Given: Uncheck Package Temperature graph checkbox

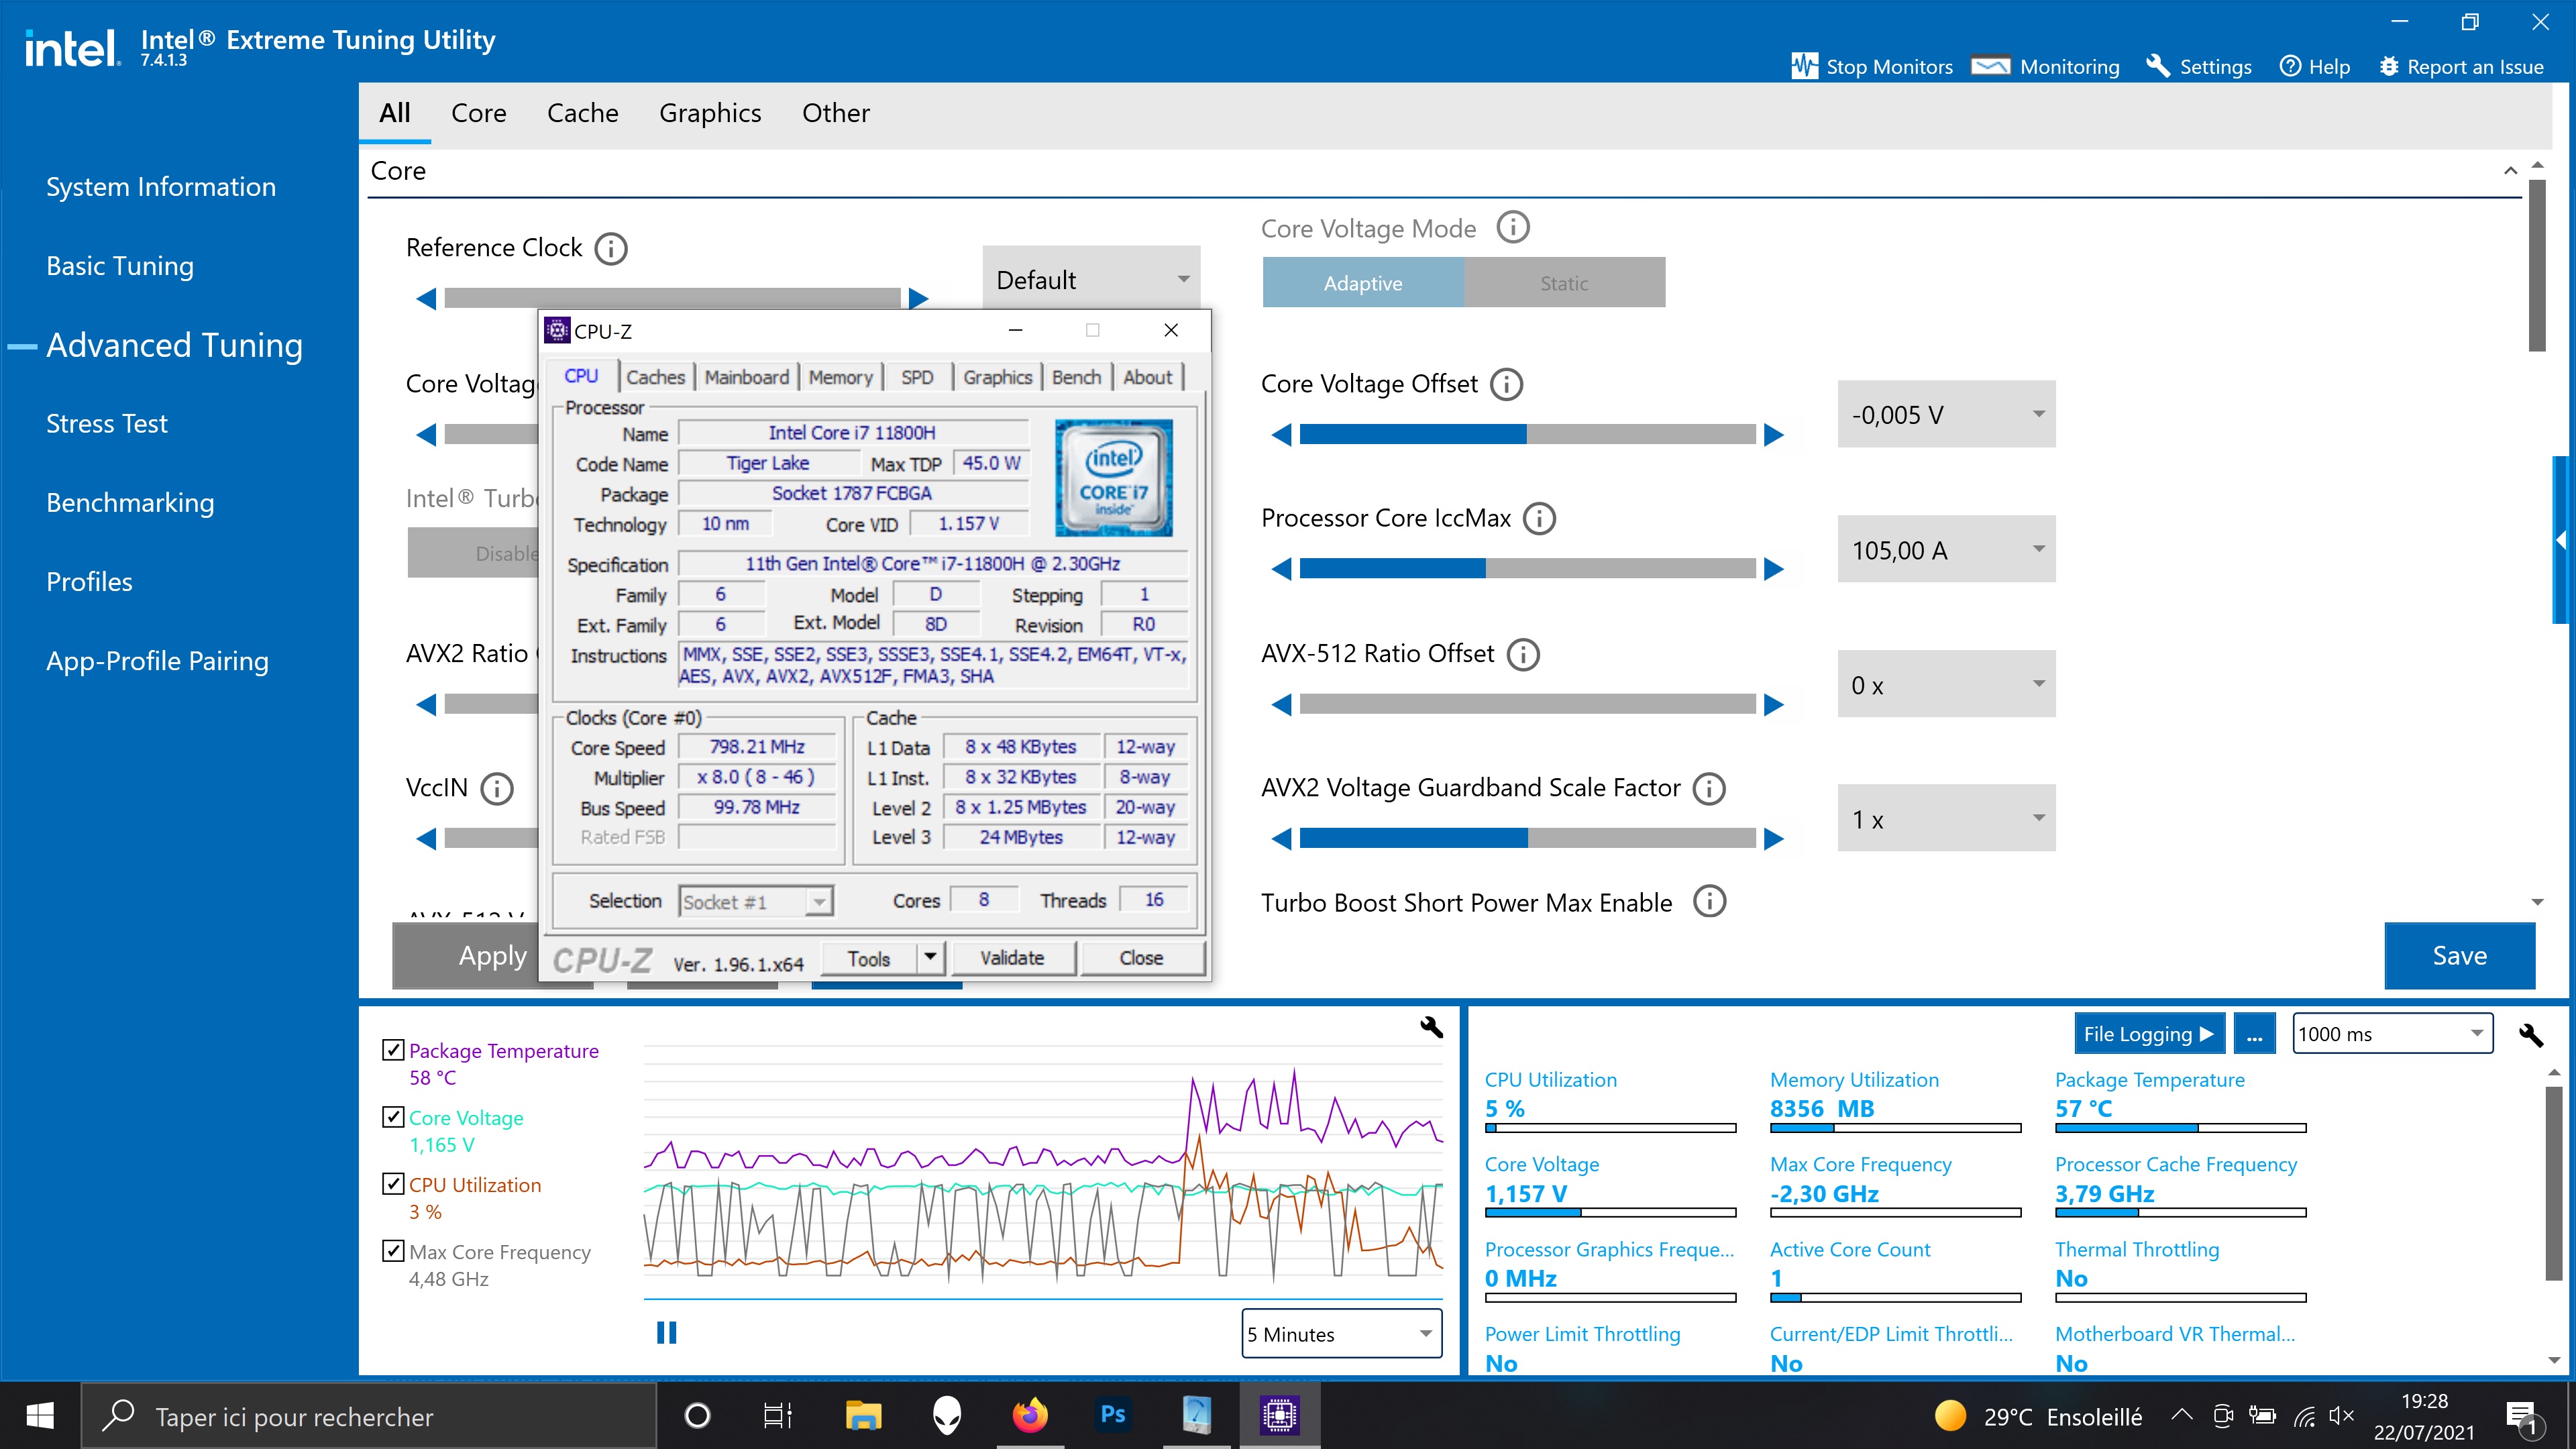Looking at the screenshot, I should click(393, 1050).
